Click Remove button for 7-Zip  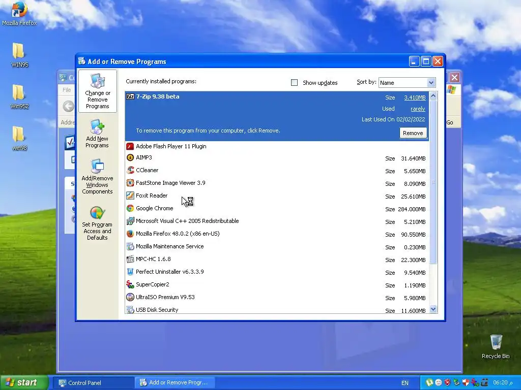(x=413, y=133)
